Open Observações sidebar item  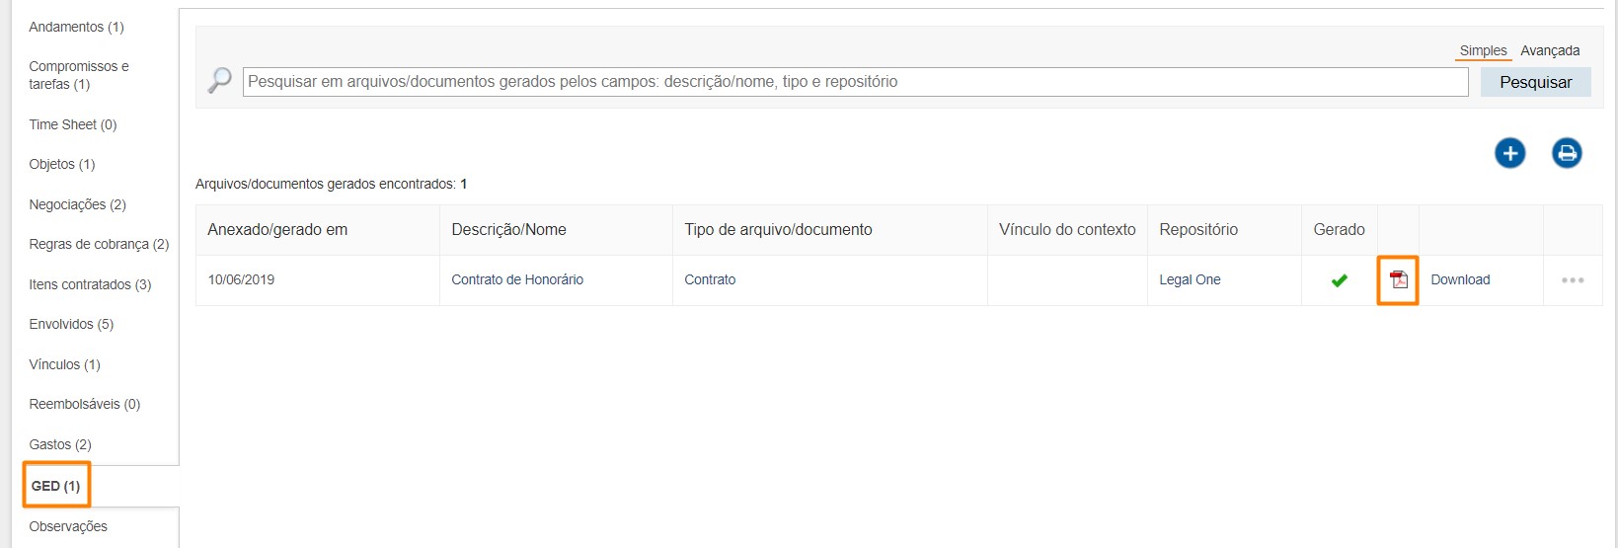coord(68,526)
